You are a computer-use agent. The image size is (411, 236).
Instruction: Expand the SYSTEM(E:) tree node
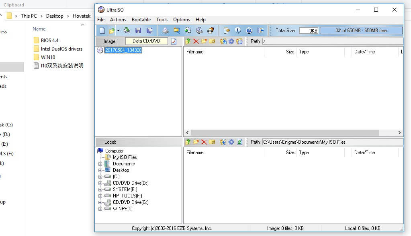click(100, 189)
